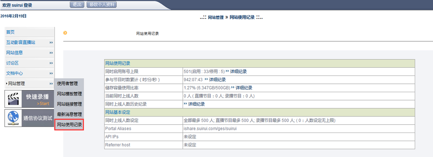Viewport: 433px width, 157px height.
Task: Open the 文档中心 menu item
Action: pos(14,73)
